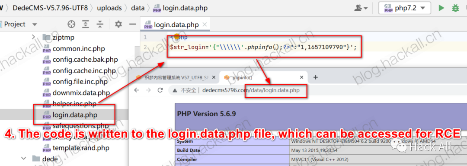Click data breadcrumb
Image resolution: width=467 pixels, height=166 pixels.
tap(138, 8)
